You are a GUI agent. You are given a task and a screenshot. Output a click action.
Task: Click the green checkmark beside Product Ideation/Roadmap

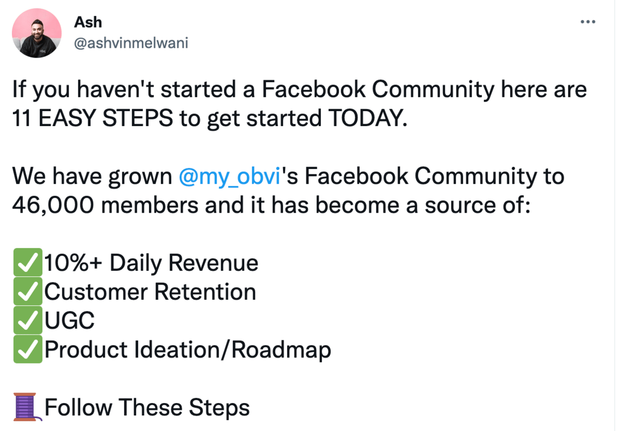tap(27, 350)
